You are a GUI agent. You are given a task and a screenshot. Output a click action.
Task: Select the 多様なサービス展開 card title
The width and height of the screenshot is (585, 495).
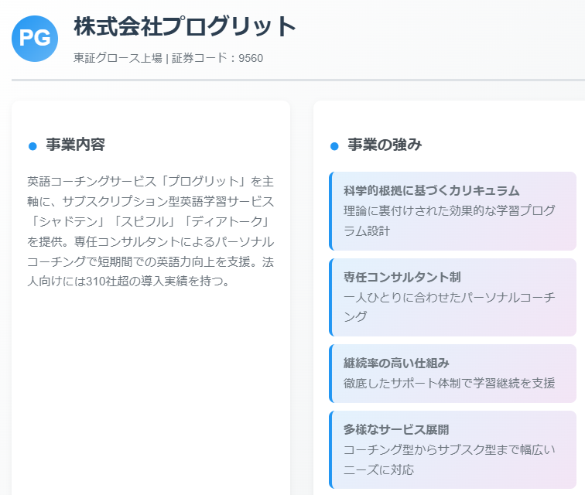click(396, 429)
